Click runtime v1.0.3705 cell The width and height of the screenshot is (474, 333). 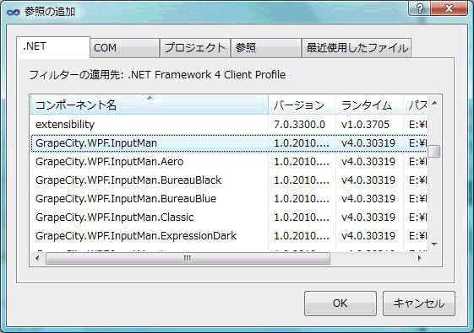pyautogui.click(x=365, y=124)
